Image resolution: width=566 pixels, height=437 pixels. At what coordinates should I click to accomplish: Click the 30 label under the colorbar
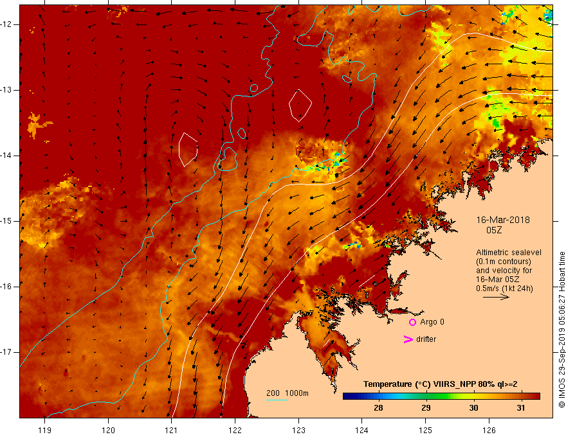point(473,408)
